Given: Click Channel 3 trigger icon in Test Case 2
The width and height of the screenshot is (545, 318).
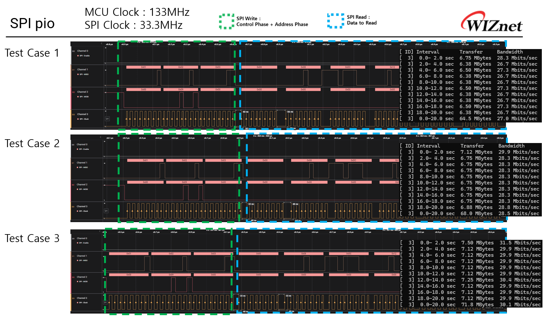Looking at the screenshot, I should (106, 211).
